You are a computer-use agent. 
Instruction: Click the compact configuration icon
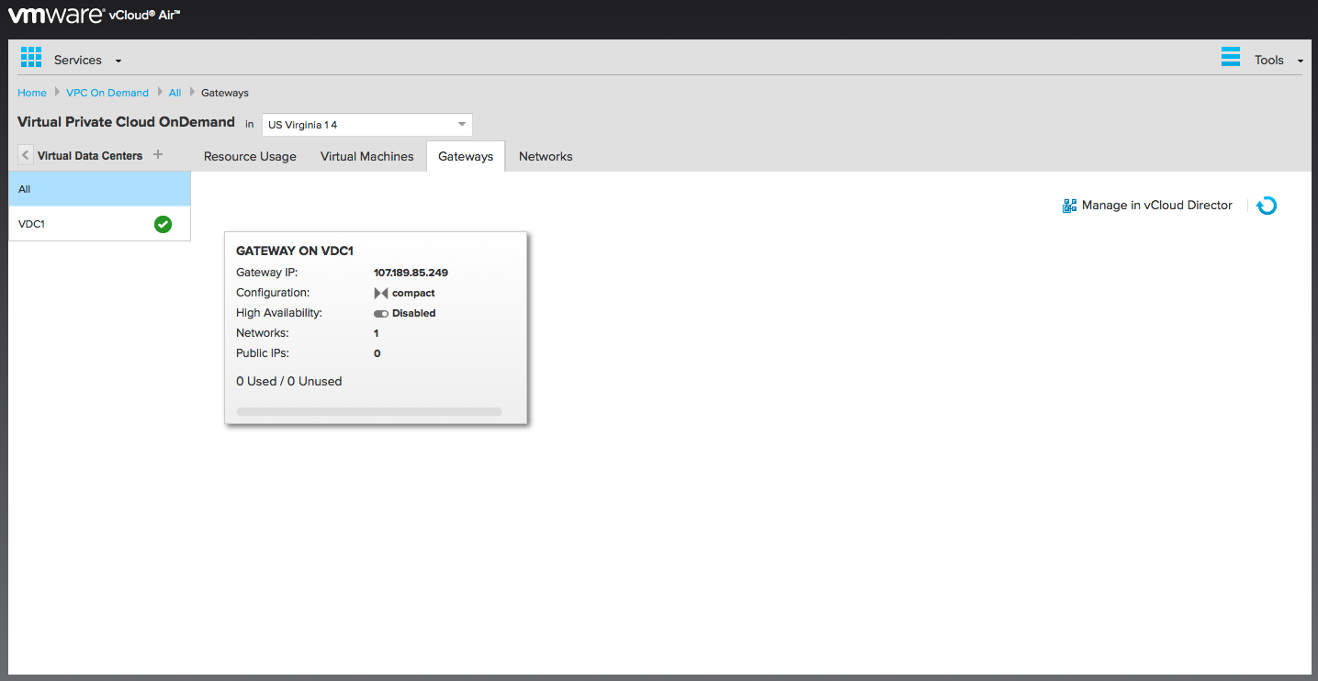coord(381,294)
